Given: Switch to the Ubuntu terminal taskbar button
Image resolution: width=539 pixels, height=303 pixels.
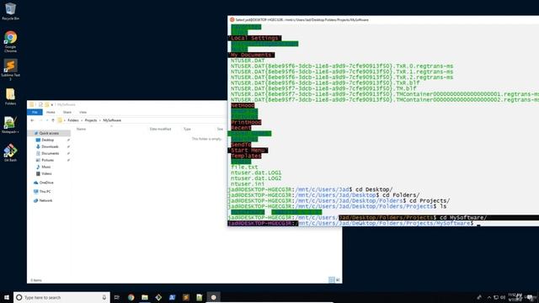Looking at the screenshot, I should click(213, 297).
